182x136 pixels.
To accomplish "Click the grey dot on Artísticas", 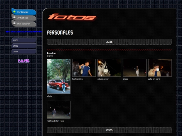I will point(14,17).
